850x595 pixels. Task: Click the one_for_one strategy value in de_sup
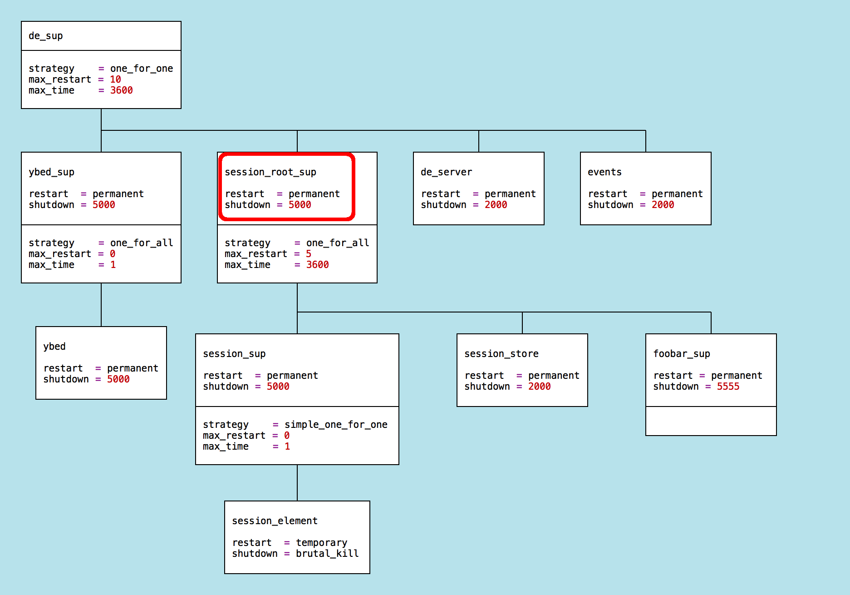pyautogui.click(x=142, y=69)
